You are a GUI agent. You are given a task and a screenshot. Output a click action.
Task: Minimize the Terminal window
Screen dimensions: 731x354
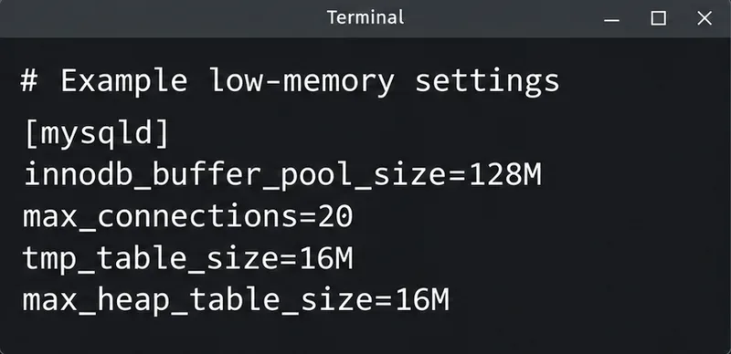(x=611, y=19)
